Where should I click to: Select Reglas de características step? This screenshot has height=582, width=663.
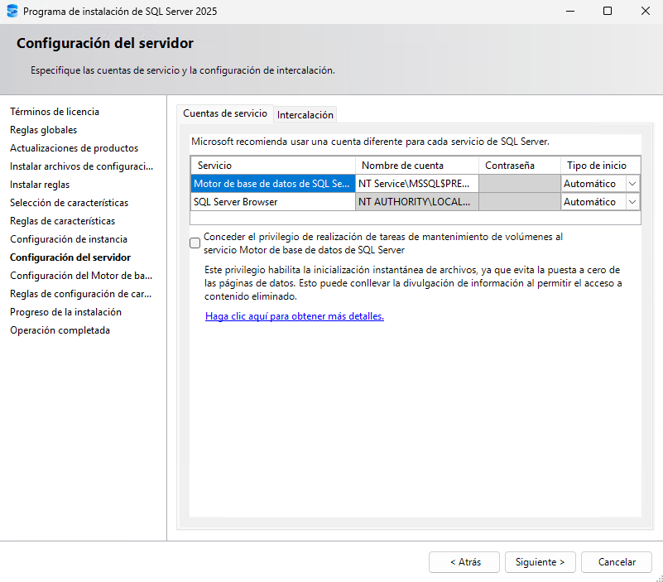pos(63,221)
